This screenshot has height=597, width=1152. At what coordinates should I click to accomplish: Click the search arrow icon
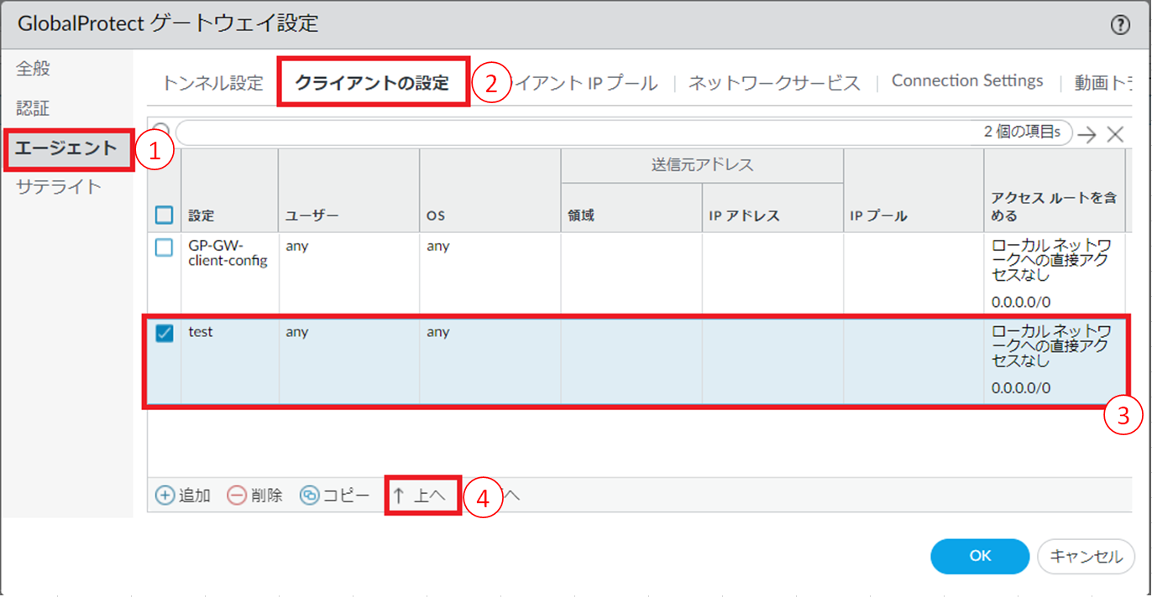[1087, 134]
